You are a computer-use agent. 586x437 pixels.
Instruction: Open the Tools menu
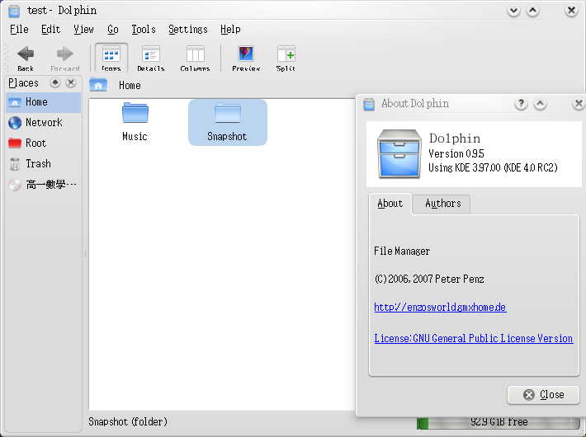pyautogui.click(x=144, y=29)
